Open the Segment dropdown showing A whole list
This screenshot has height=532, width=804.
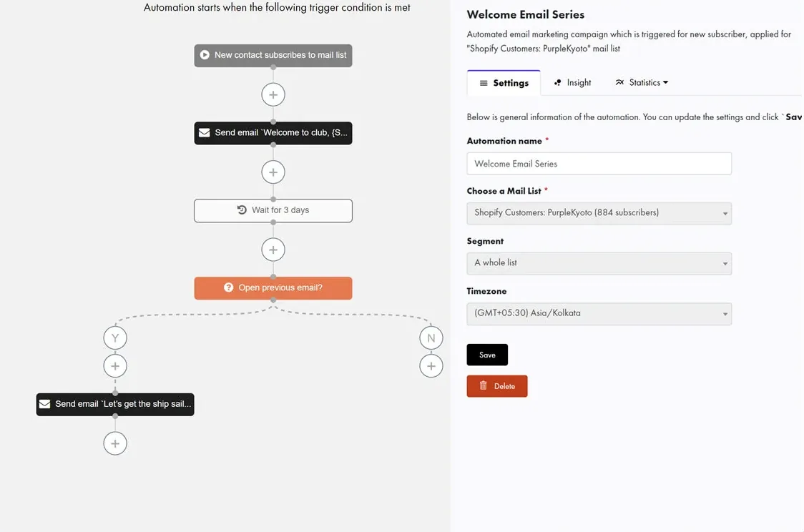599,263
